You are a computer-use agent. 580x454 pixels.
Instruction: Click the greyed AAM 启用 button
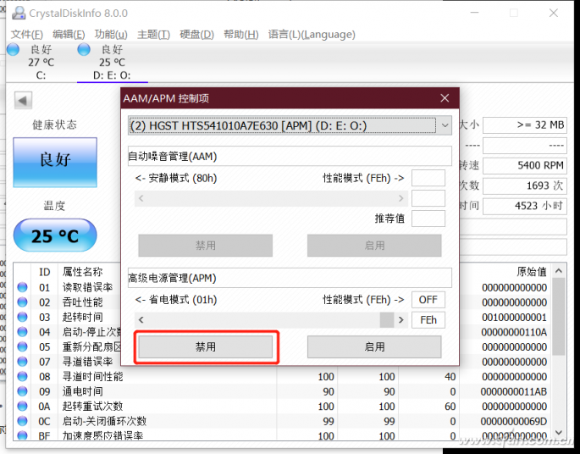coord(374,246)
